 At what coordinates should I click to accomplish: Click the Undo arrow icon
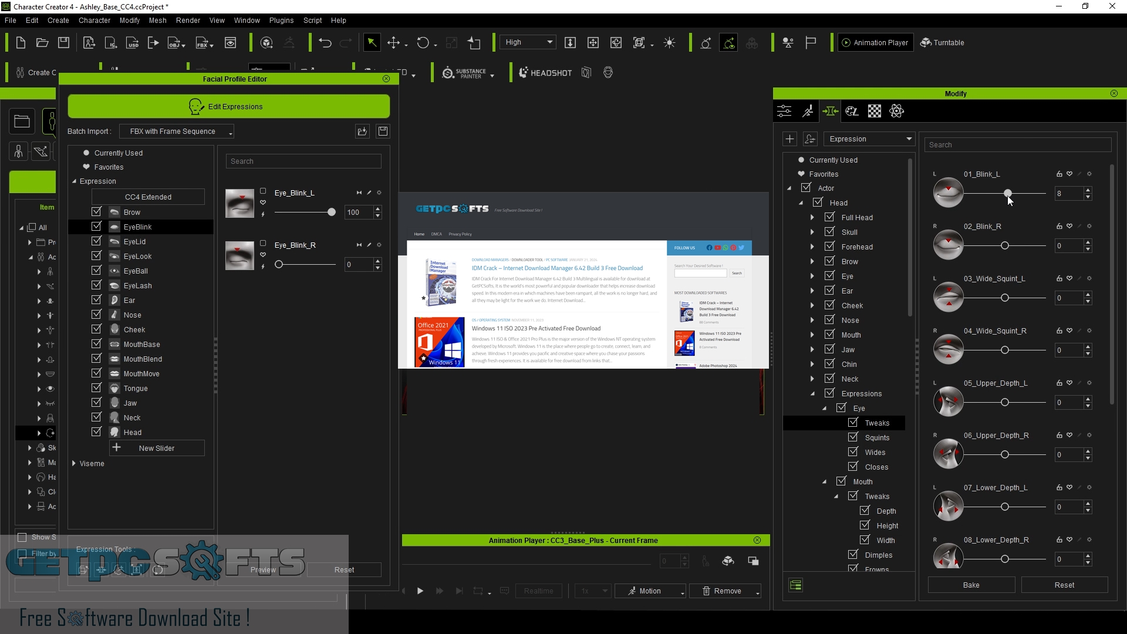pyautogui.click(x=325, y=43)
